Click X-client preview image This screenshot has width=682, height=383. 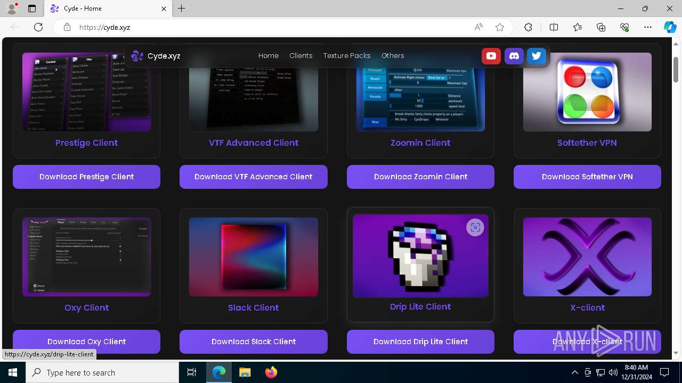tap(587, 257)
